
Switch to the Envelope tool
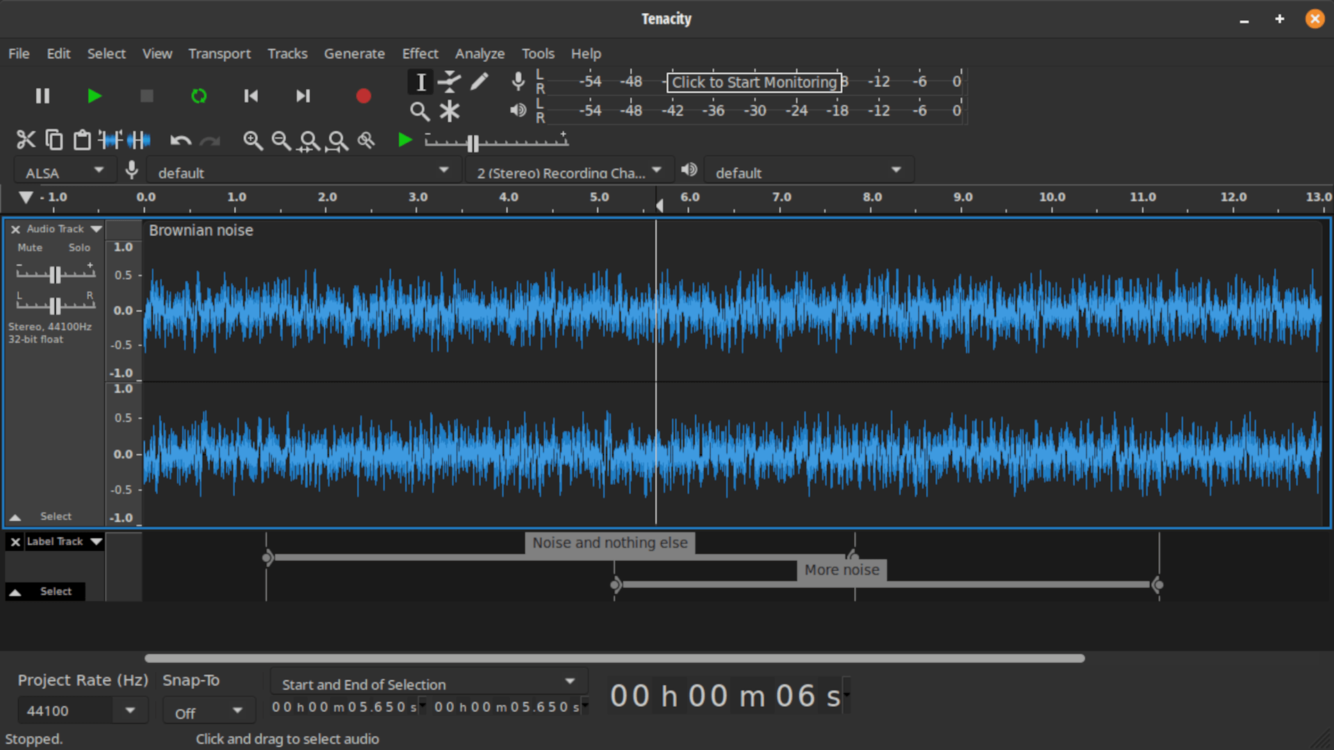450,81
